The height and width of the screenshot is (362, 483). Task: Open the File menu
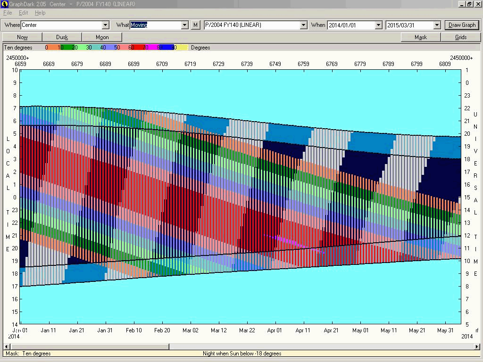tap(8, 13)
